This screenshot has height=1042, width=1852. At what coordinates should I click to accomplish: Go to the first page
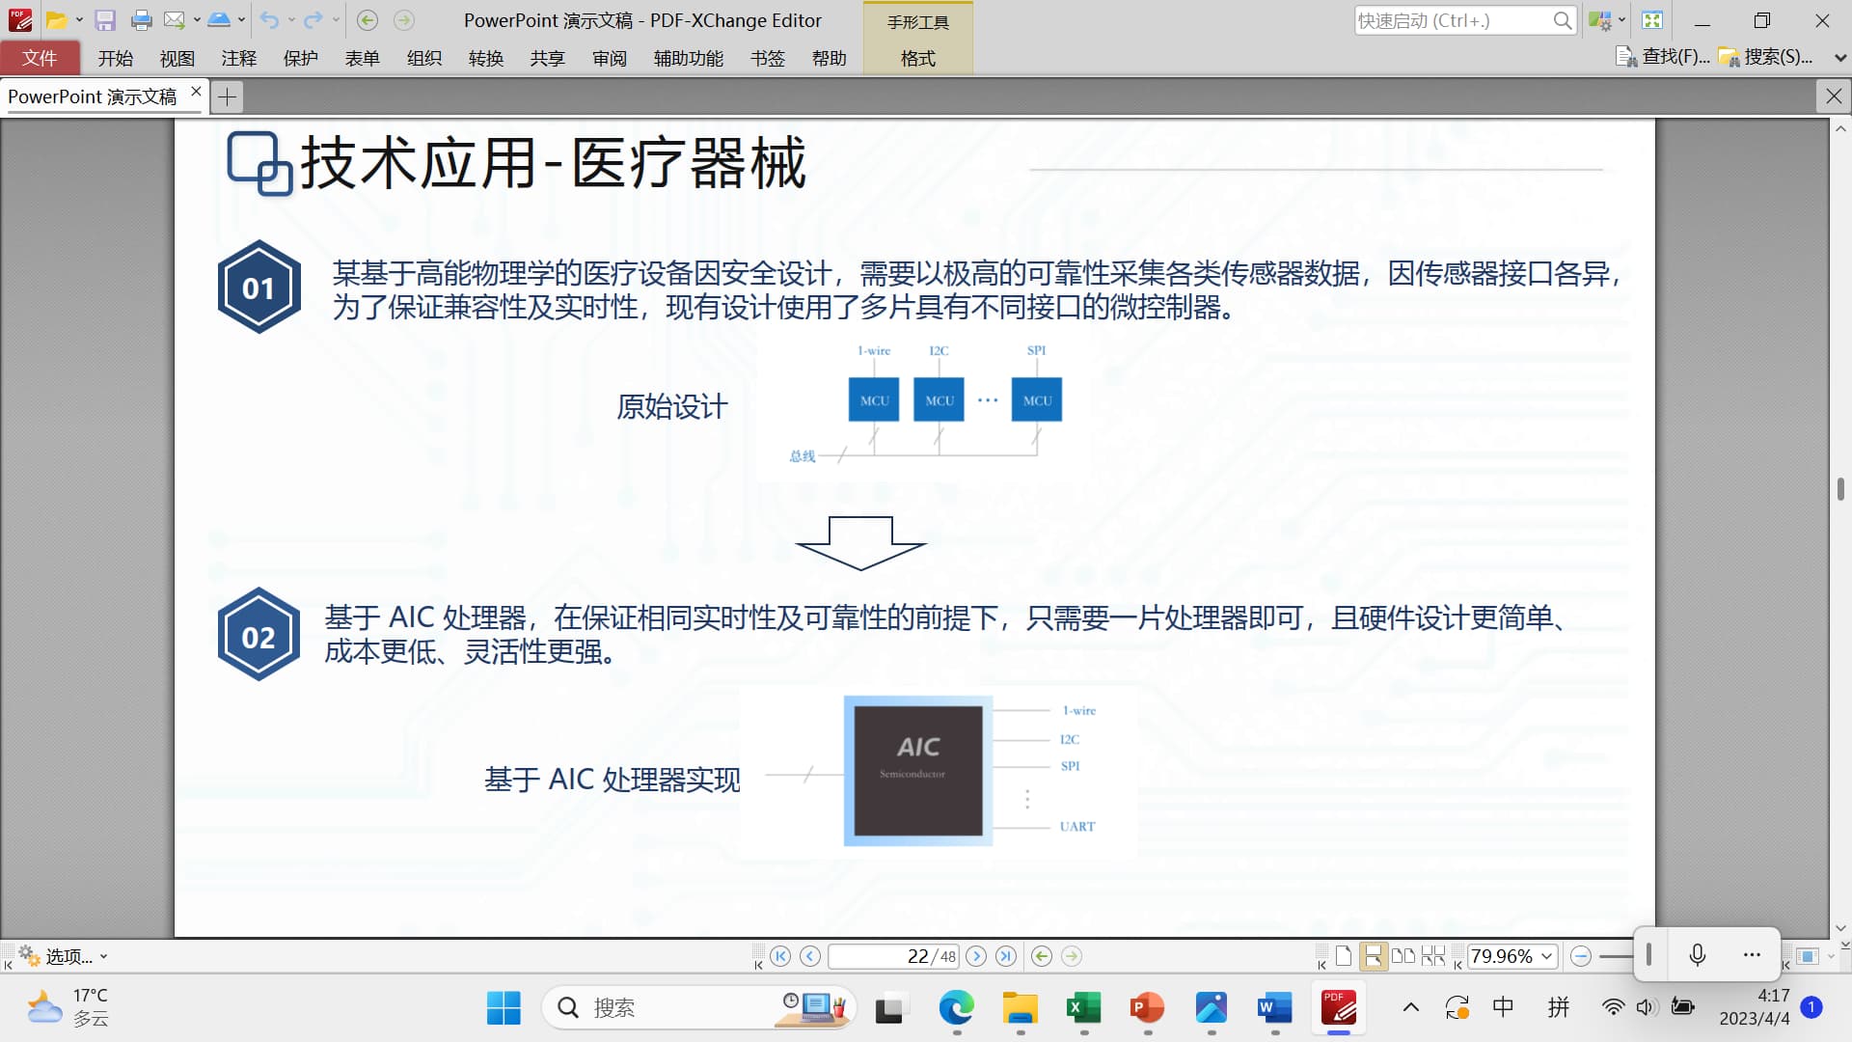(x=780, y=956)
